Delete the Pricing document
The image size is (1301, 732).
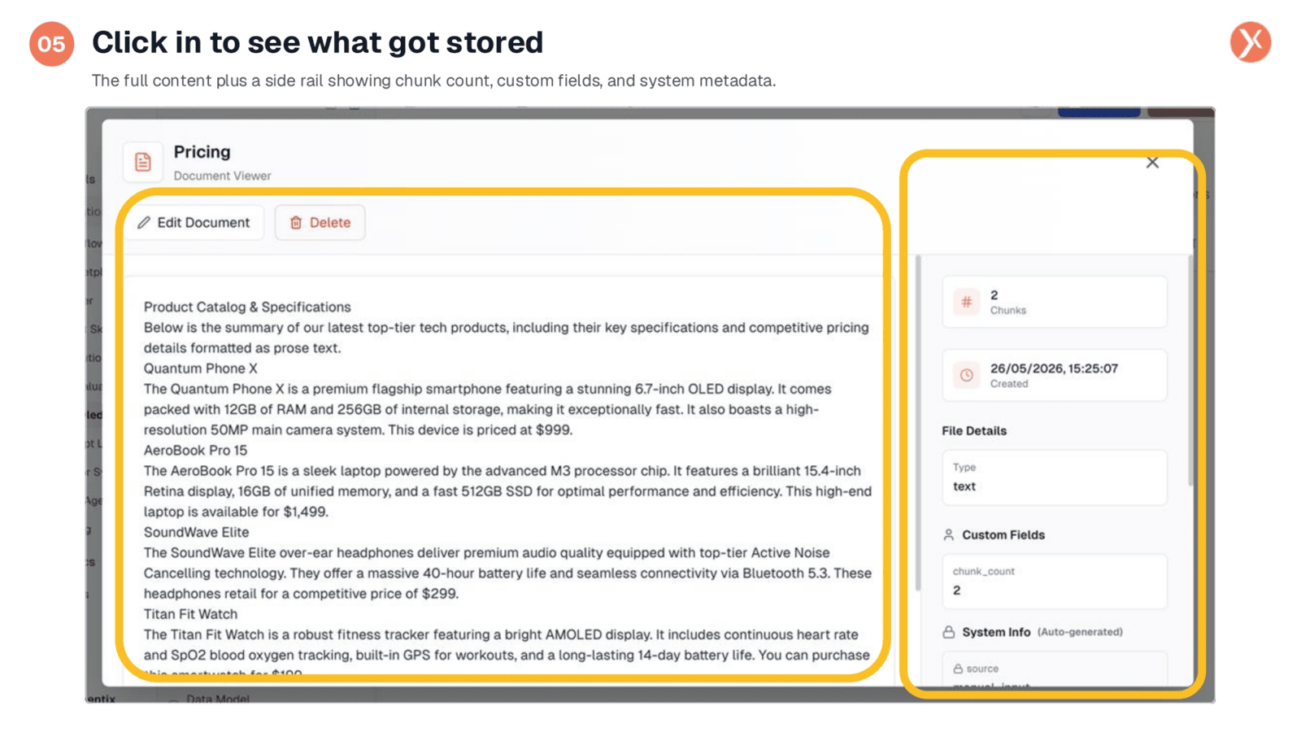click(320, 222)
